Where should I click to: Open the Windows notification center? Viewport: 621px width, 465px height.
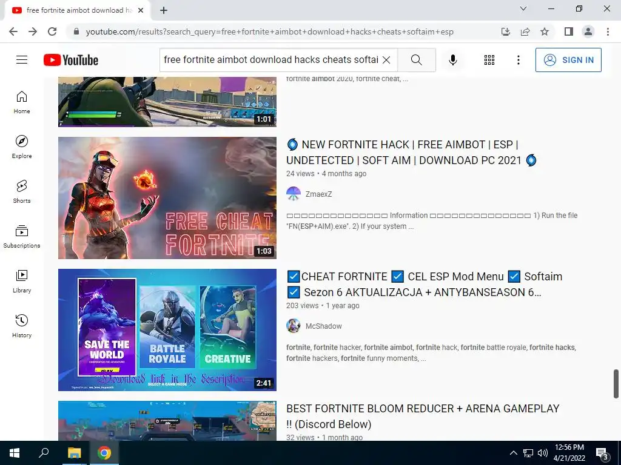(x=602, y=453)
